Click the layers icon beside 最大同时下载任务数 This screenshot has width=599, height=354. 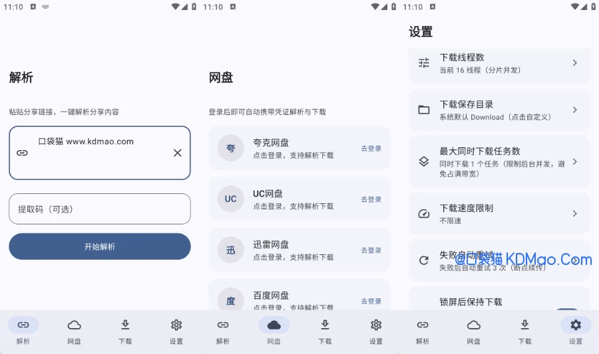click(424, 161)
